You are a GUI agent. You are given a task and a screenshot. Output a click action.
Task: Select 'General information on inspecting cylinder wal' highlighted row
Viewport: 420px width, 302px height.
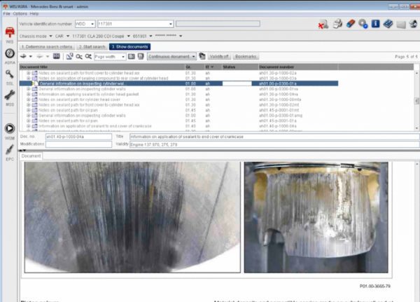pyautogui.click(x=178, y=83)
